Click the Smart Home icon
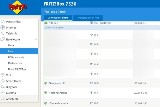This screenshot has height=107, width=160. point(3,81)
